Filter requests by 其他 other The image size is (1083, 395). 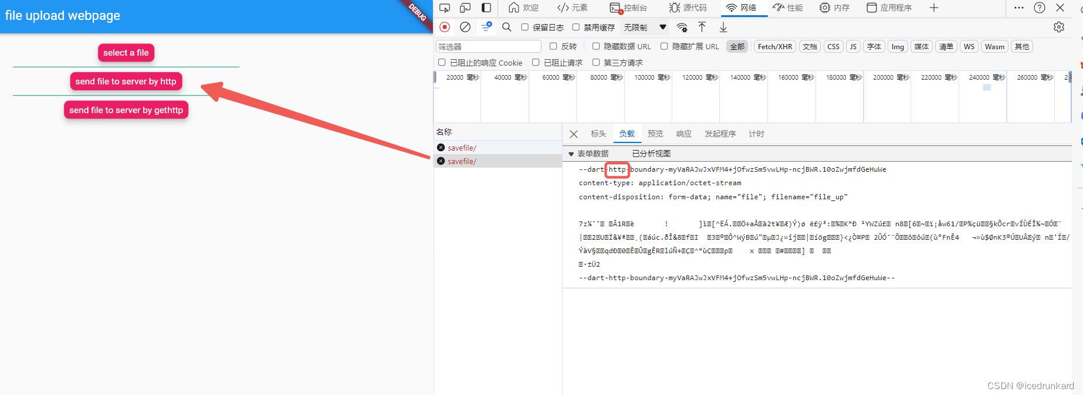(1022, 46)
